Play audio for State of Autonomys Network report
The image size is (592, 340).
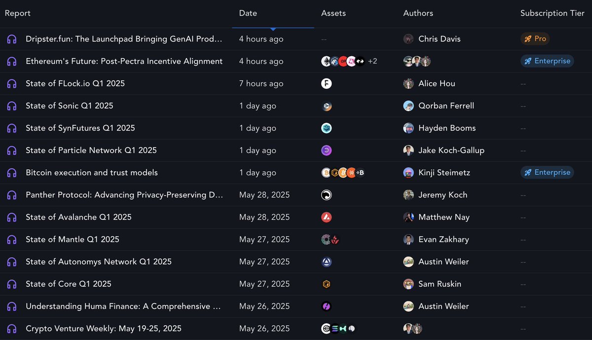(12, 262)
